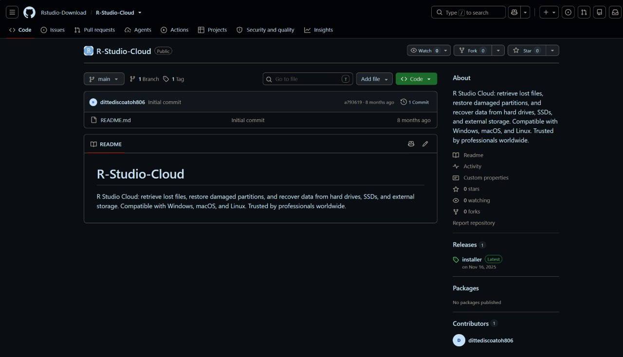Click the Report repository link
623x357 pixels.
pyautogui.click(x=474, y=223)
